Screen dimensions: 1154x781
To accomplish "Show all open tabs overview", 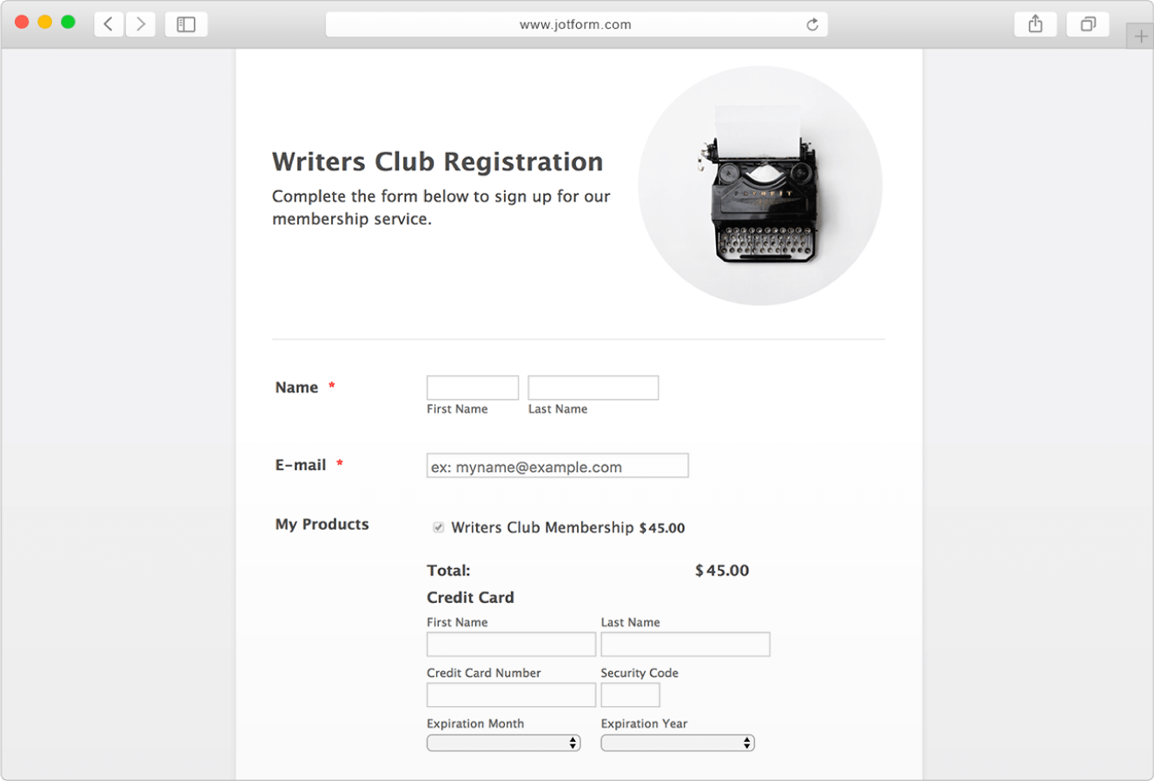I will tap(1088, 23).
